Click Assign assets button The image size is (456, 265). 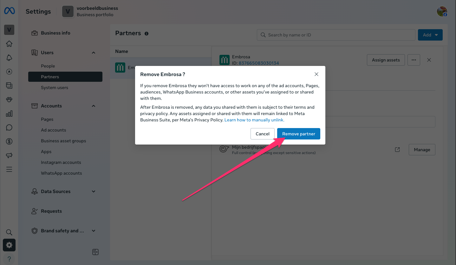tap(386, 60)
